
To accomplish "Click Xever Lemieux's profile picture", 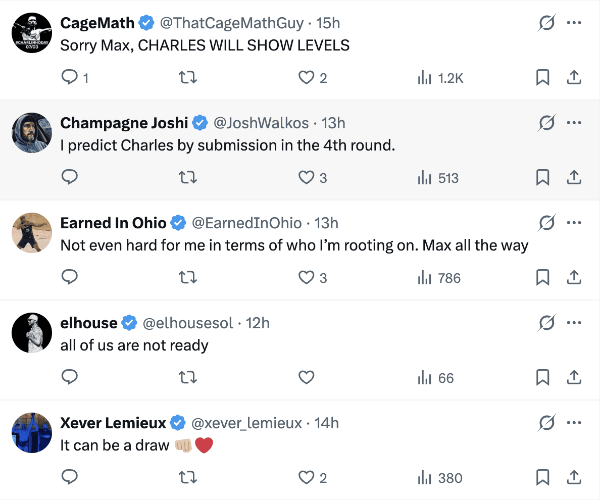I will pyautogui.click(x=32, y=433).
